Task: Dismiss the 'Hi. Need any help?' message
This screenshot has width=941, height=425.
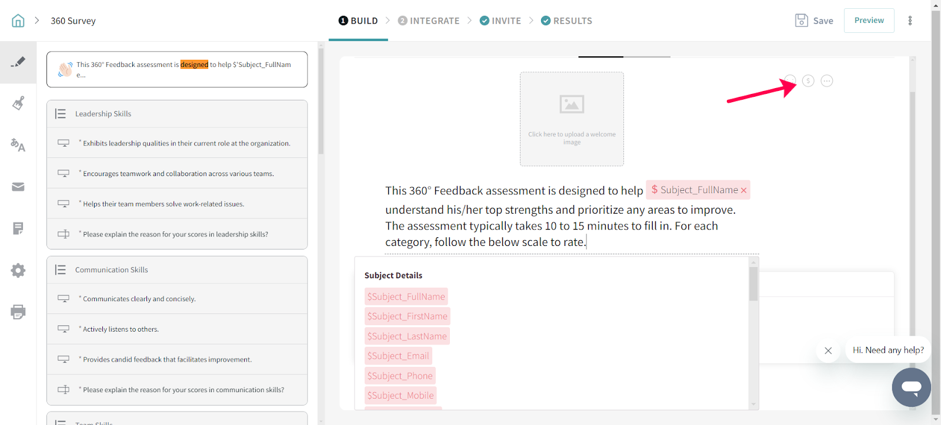Action: coord(828,350)
